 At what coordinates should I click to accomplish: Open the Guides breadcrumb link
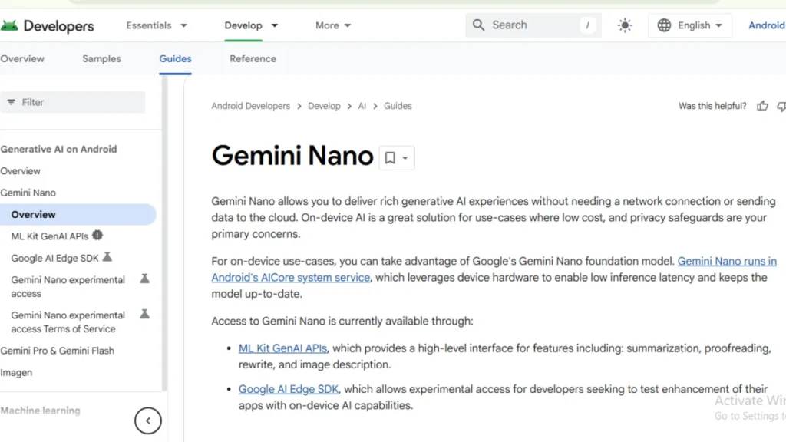[398, 106]
